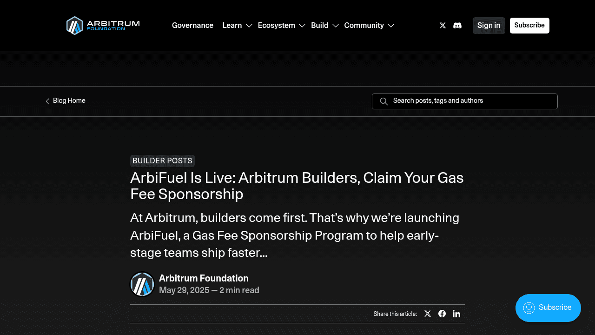Click the posts search input field
Viewport: 595px width, 335px height.
(465, 101)
